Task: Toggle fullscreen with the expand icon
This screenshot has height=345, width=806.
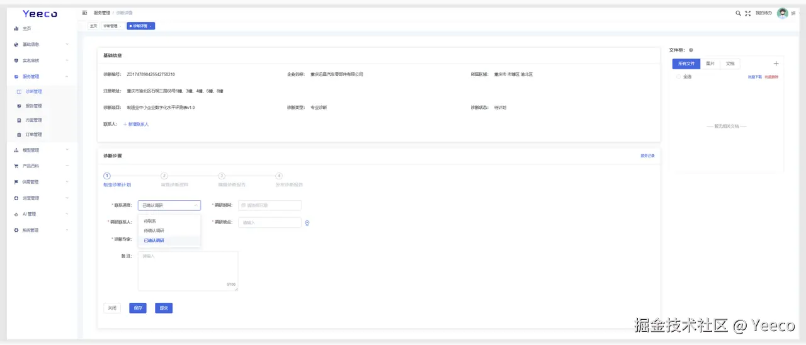Action: 747,13
